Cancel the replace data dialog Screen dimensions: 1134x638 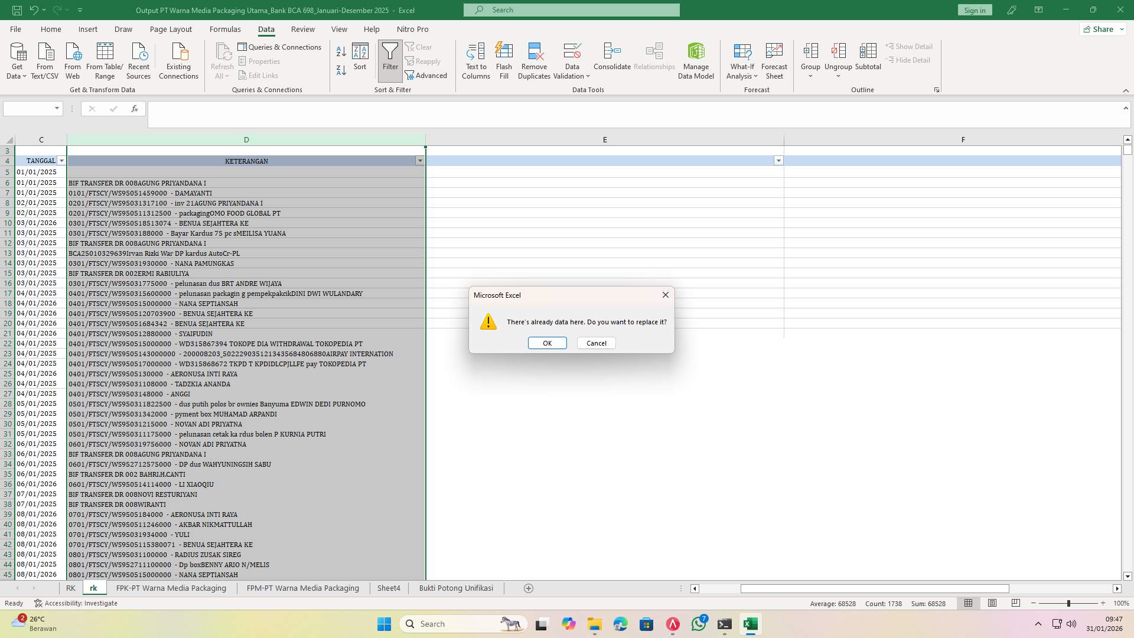tap(596, 343)
